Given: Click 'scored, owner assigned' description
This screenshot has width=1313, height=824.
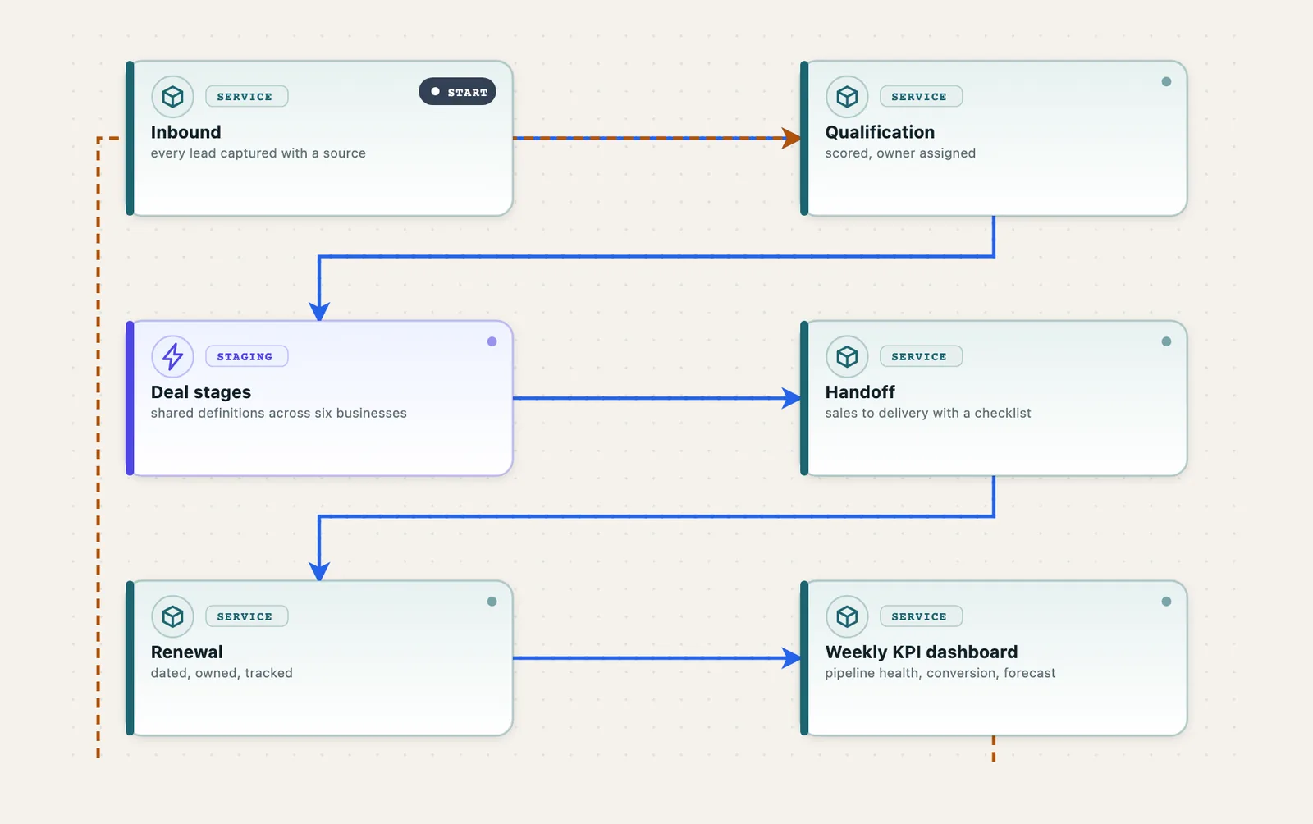Looking at the screenshot, I should tap(900, 153).
